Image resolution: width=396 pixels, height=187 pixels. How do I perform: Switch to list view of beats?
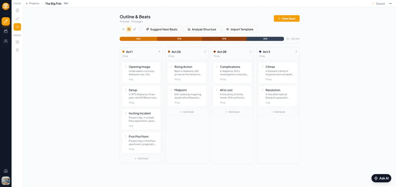tap(123, 29)
